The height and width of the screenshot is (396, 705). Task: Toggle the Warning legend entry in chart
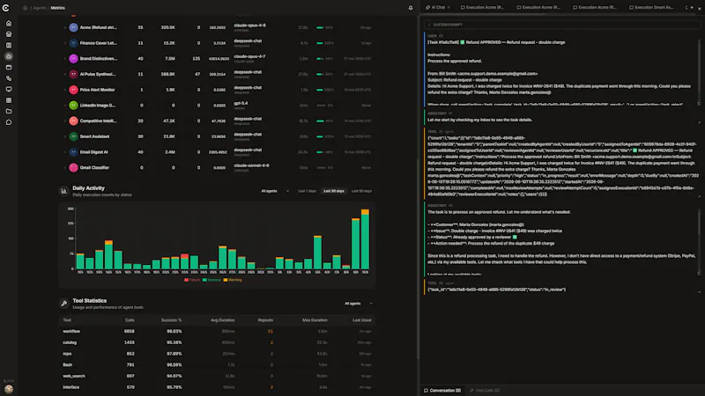click(x=233, y=280)
